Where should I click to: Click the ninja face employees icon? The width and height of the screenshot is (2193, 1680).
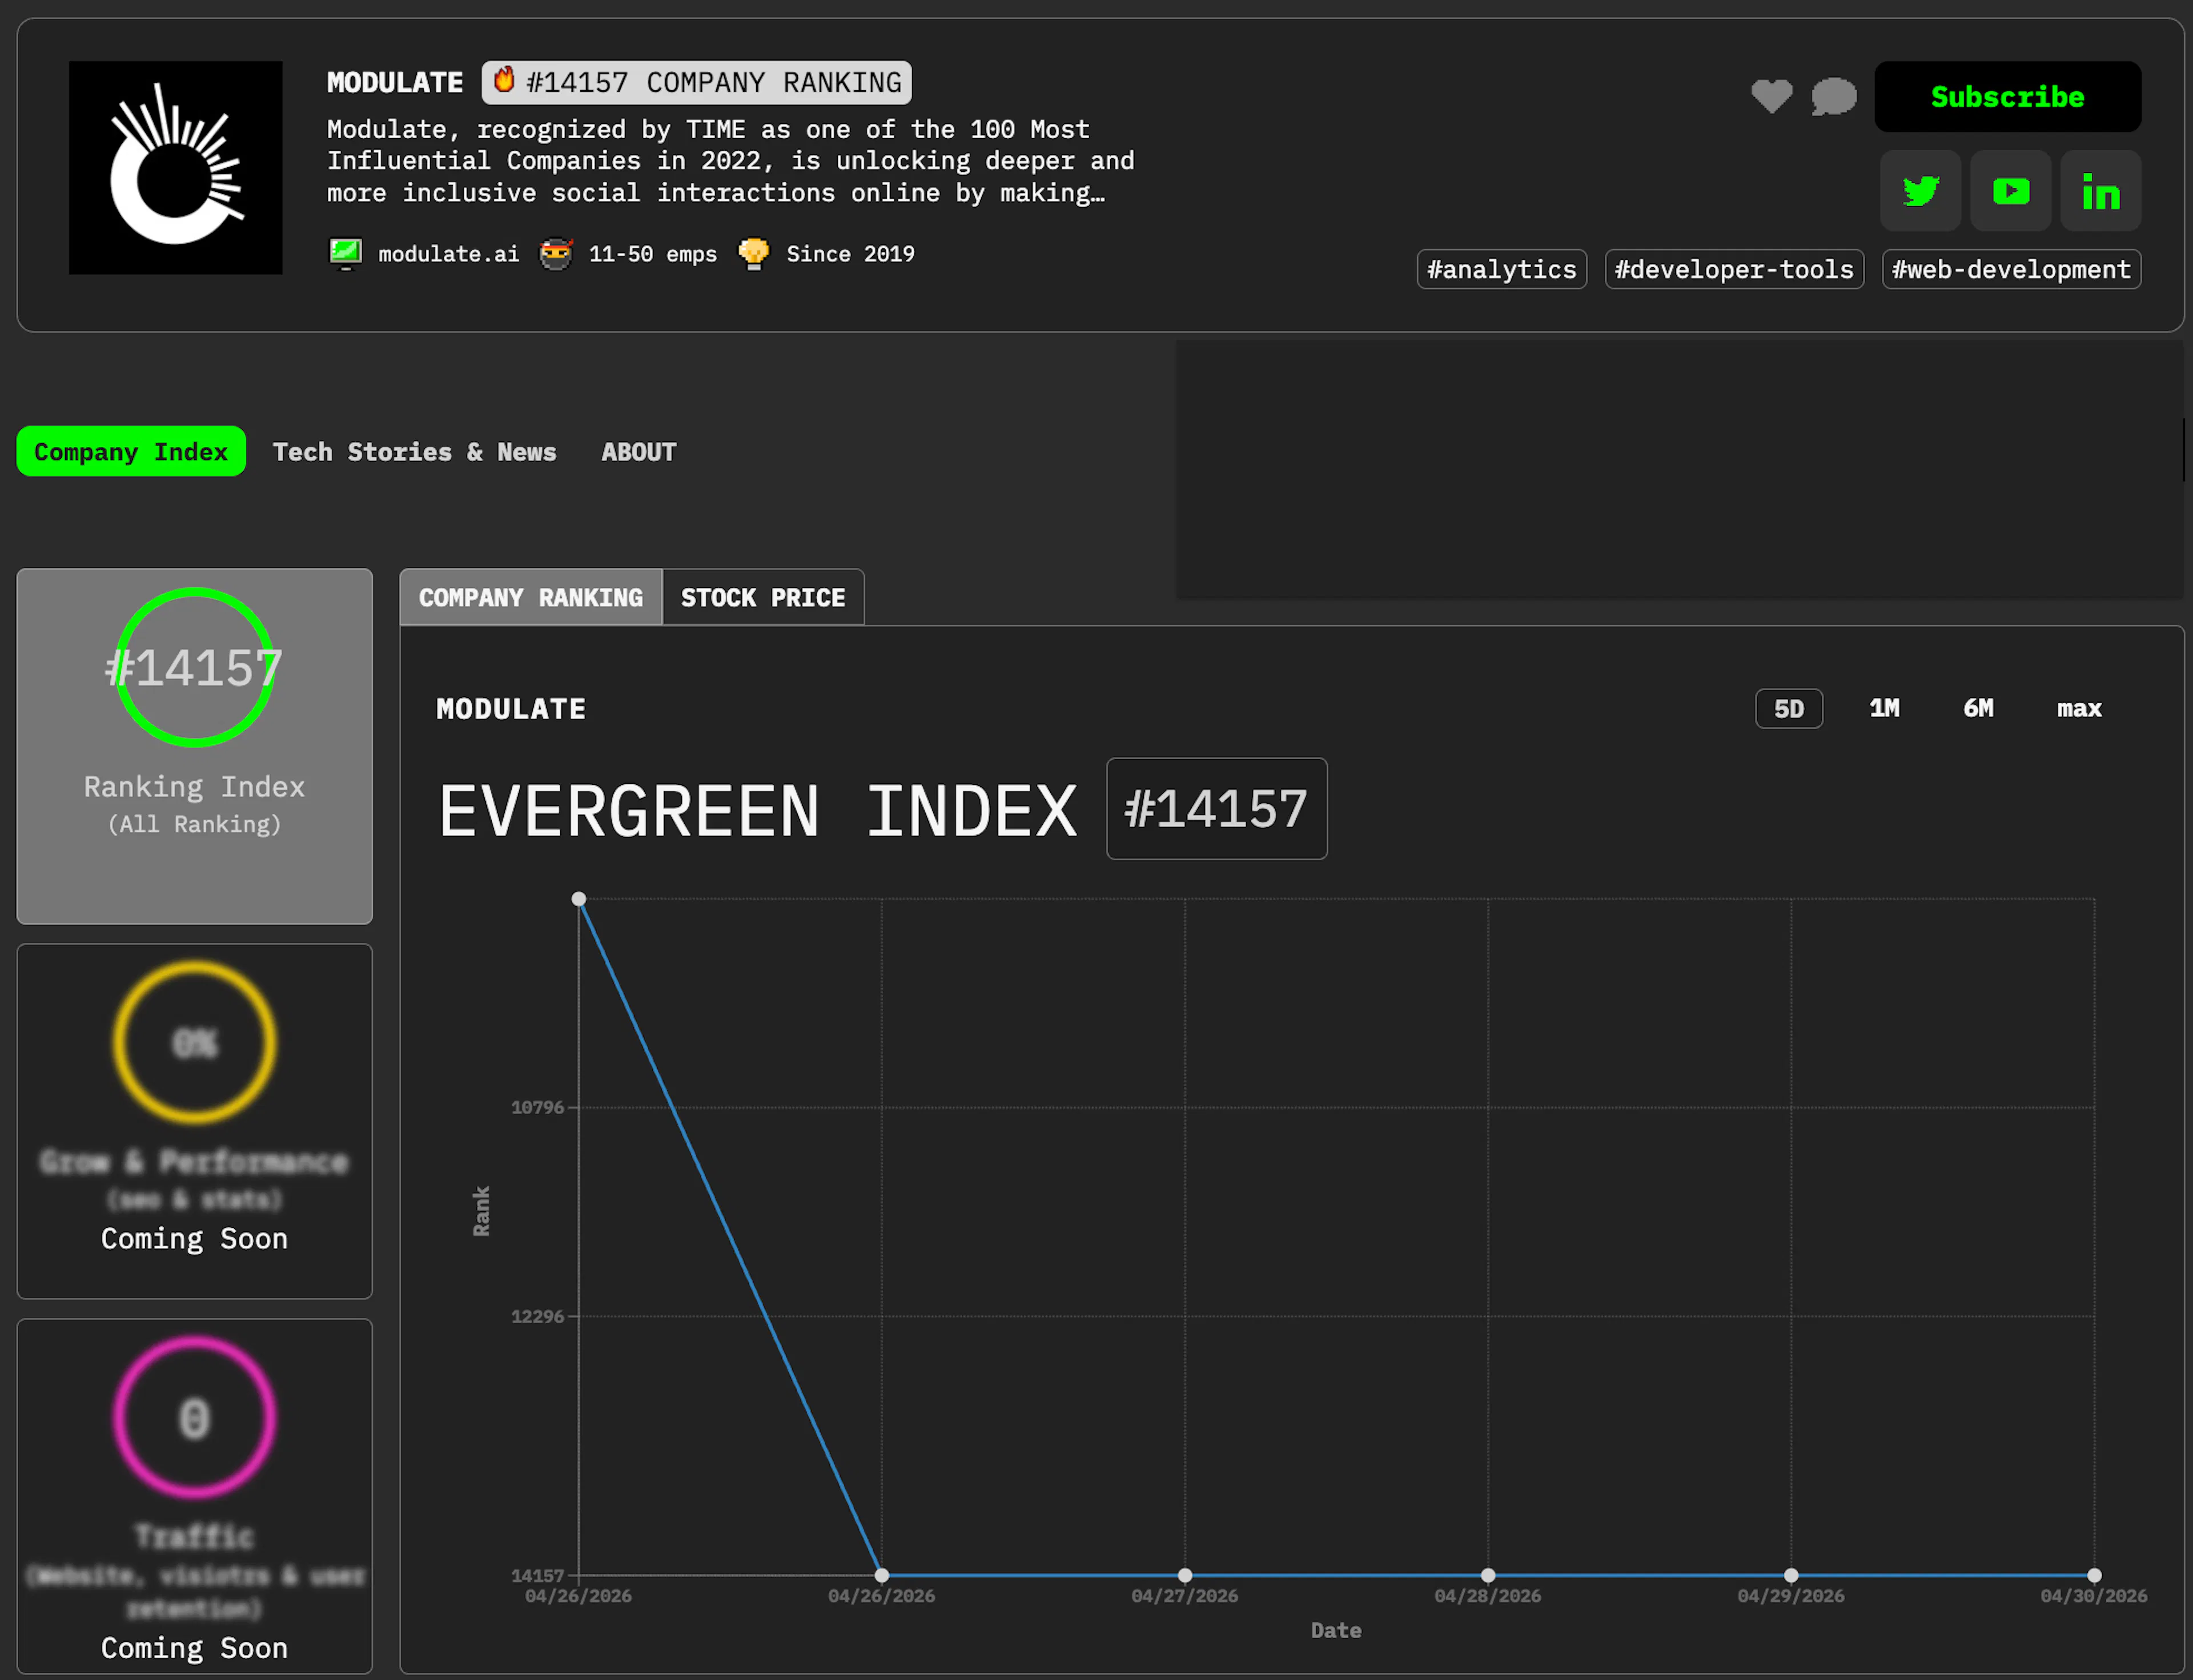[555, 254]
